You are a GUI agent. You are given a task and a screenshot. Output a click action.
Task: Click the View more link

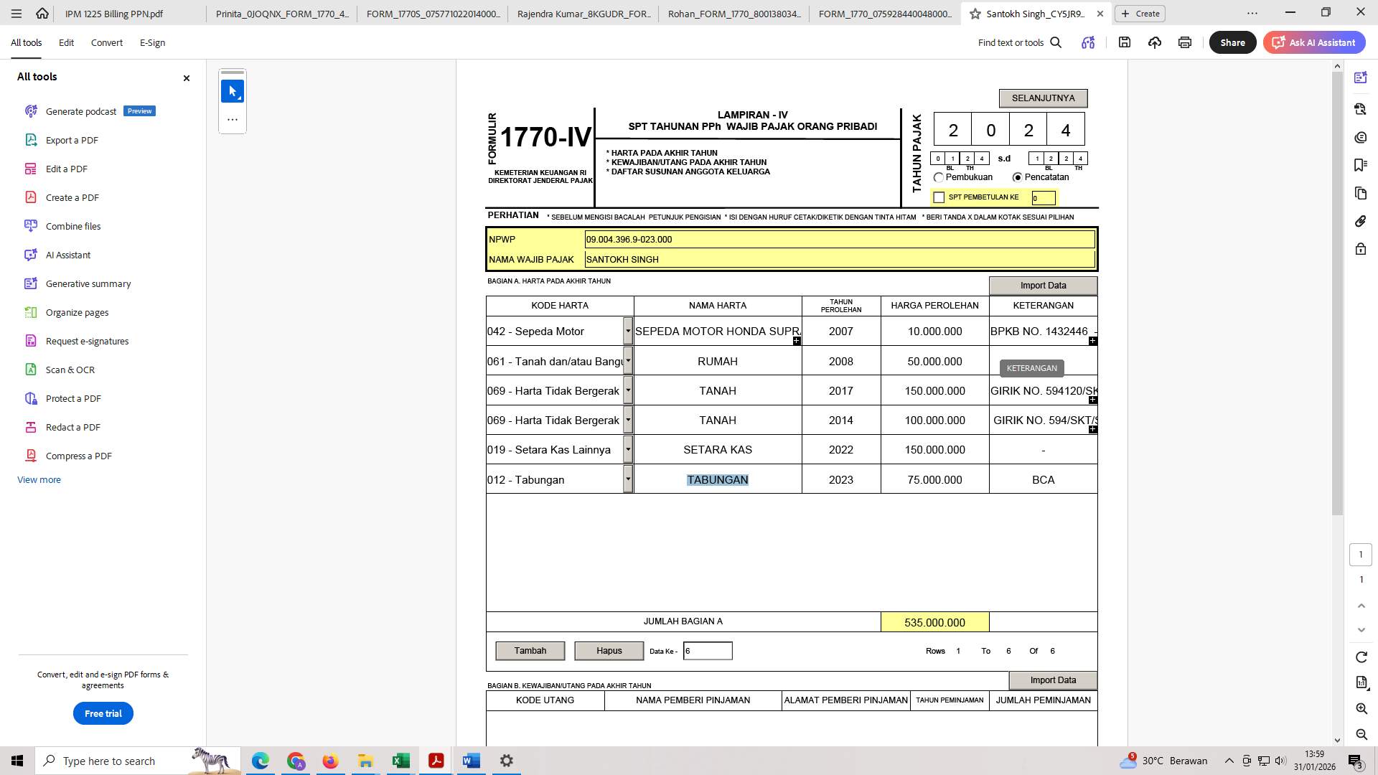[39, 479]
